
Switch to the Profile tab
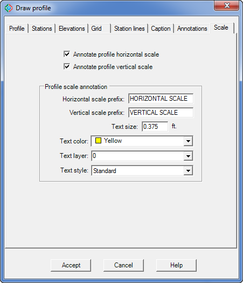(x=17, y=29)
